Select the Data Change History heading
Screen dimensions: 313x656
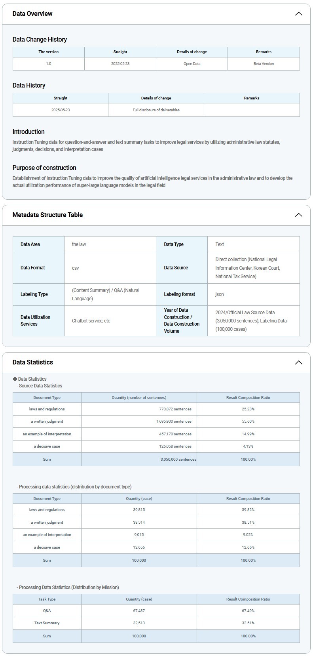(40, 40)
